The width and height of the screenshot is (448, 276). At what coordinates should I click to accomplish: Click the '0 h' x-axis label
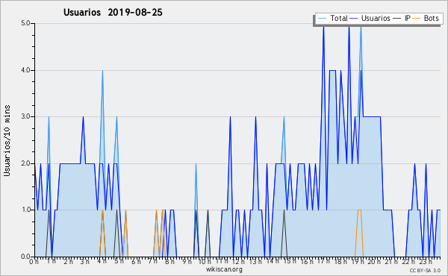pyautogui.click(x=34, y=262)
